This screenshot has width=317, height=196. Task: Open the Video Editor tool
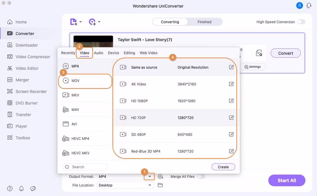click(23, 68)
